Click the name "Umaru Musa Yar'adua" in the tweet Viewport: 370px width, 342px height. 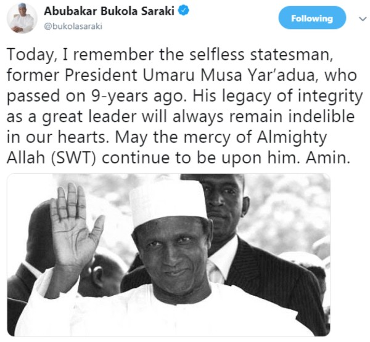click(229, 75)
